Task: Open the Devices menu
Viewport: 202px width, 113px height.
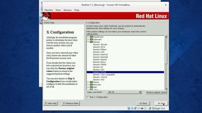Action: (67, 10)
